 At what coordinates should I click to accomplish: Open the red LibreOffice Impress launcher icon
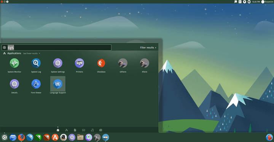(x=46, y=137)
